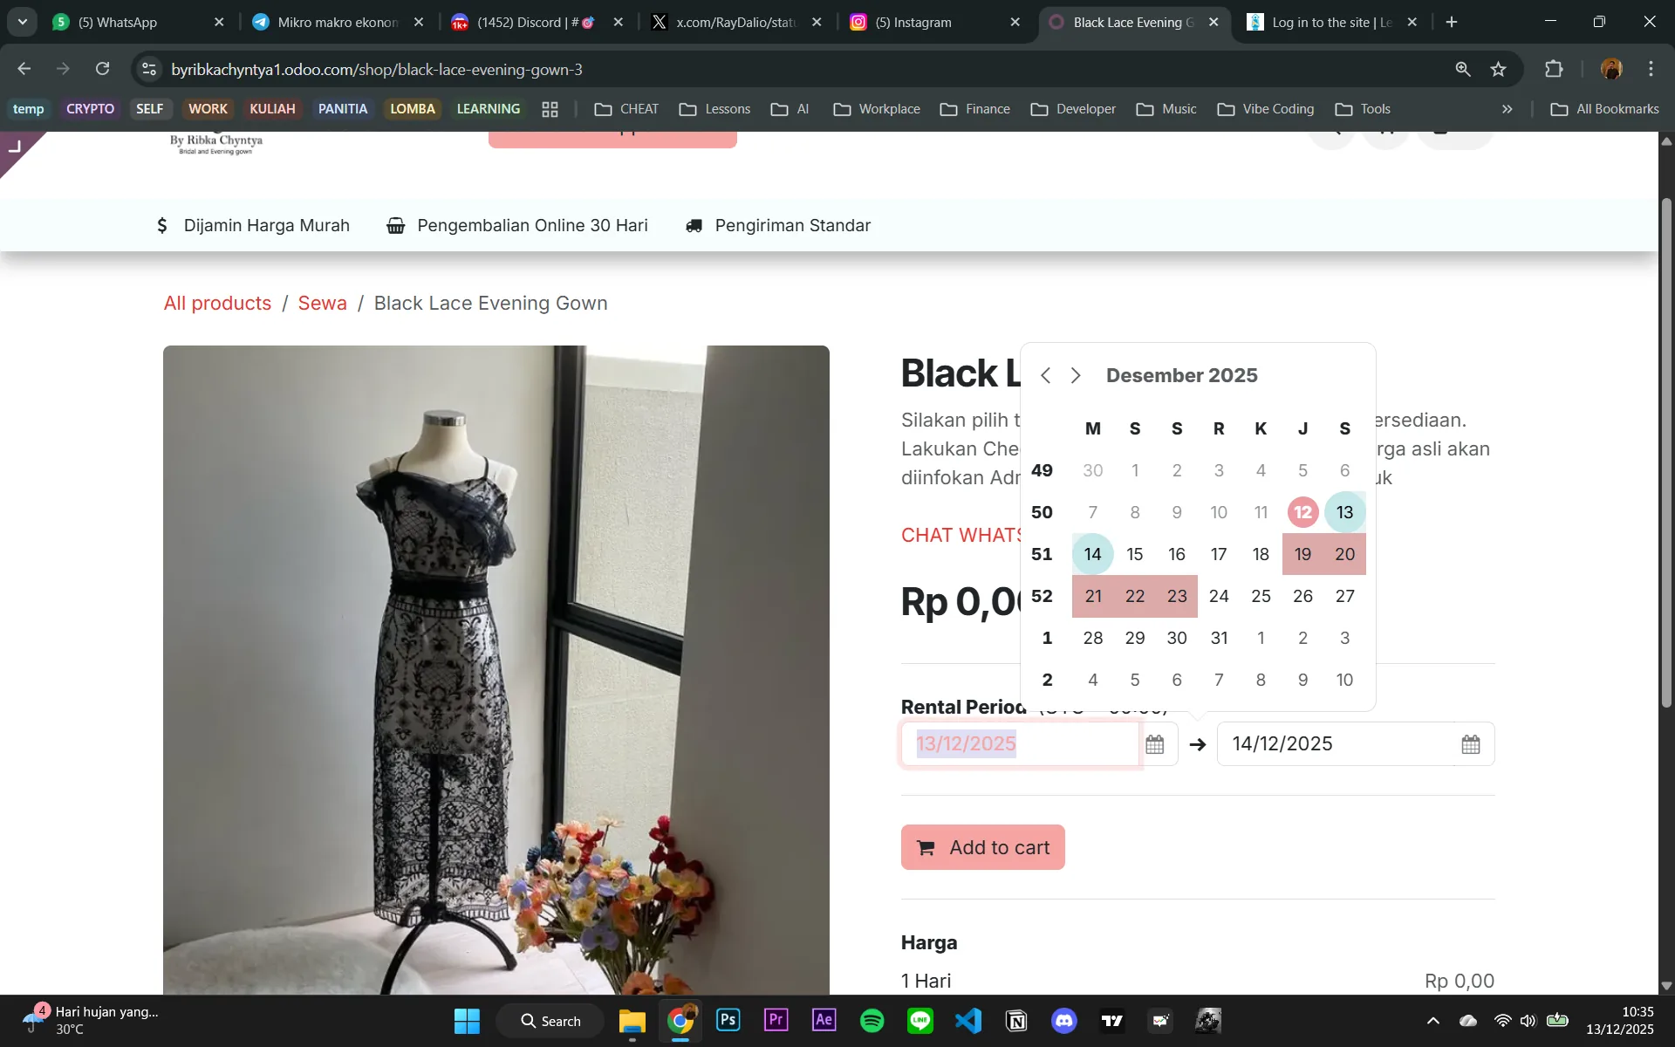The image size is (1675, 1047).
Task: Open Discord from taskbar
Action: point(1064,1021)
